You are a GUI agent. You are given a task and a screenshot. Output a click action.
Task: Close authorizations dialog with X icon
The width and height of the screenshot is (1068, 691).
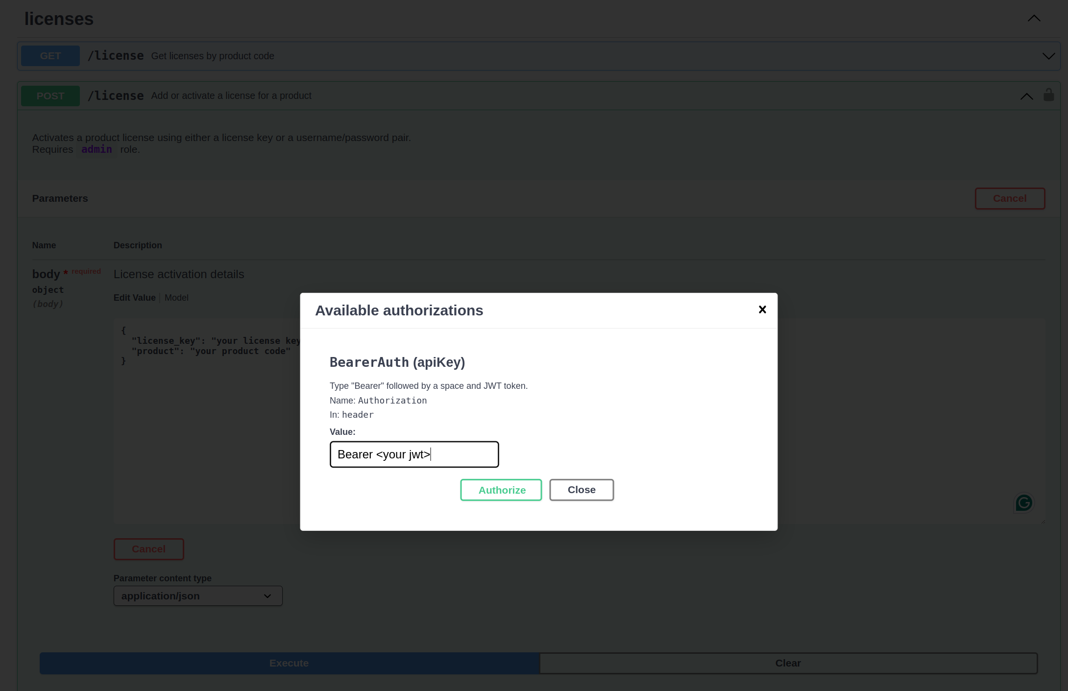tap(762, 310)
